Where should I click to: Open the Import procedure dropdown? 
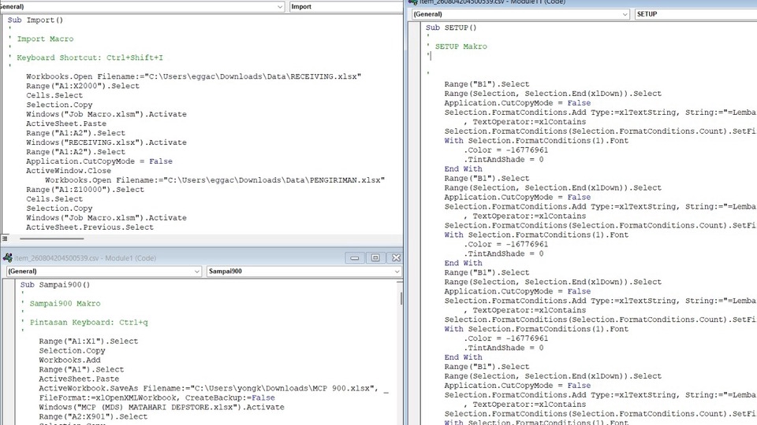346,7
